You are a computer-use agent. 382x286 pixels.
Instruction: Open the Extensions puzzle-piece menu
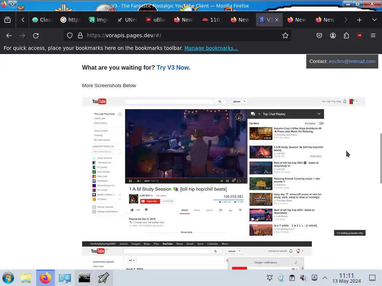(x=346, y=35)
